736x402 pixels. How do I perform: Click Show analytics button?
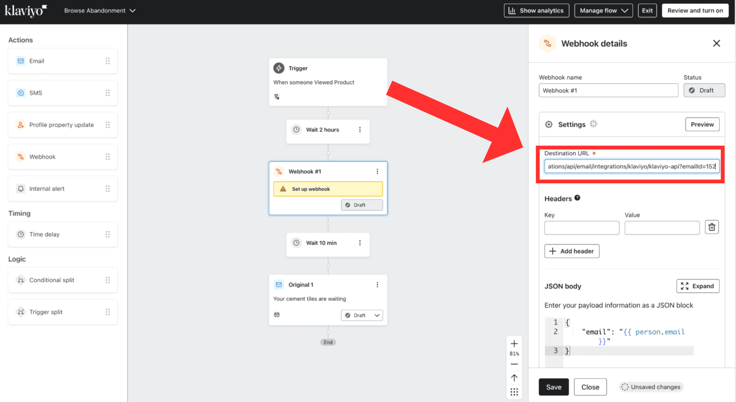536,10
